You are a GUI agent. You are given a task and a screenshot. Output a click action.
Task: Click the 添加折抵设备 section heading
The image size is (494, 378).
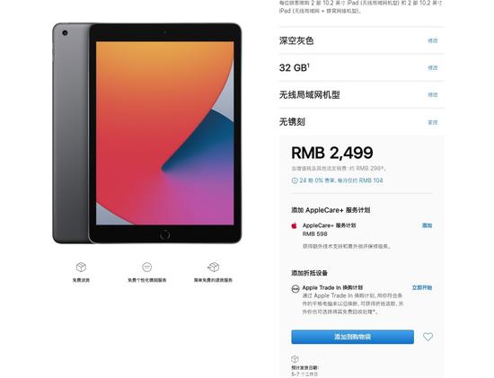(309, 273)
